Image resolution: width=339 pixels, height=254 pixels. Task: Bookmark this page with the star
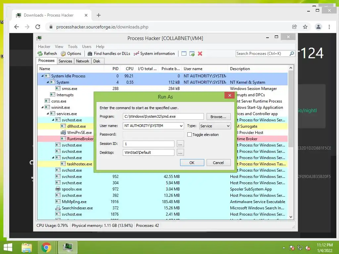305,27
